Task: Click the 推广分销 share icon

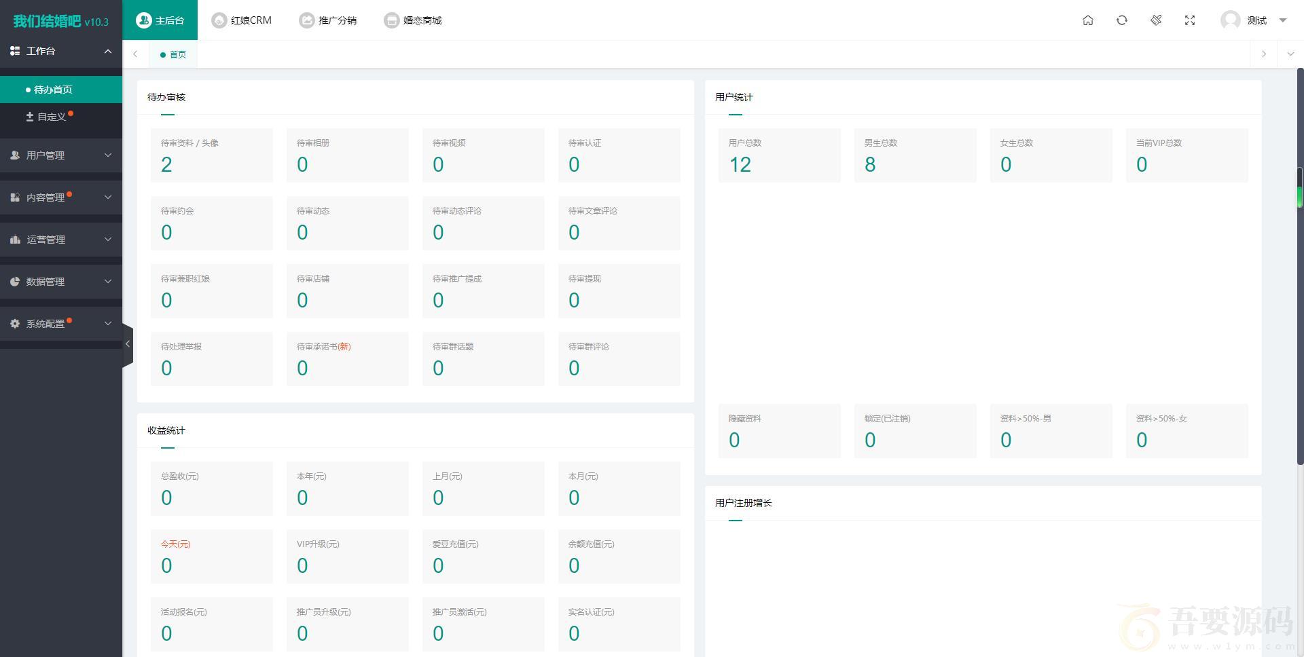Action: tap(306, 20)
